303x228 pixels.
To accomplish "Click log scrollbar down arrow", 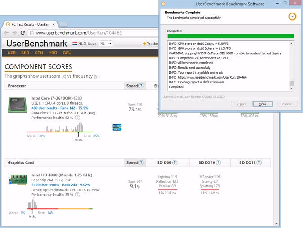I will coord(291,88).
